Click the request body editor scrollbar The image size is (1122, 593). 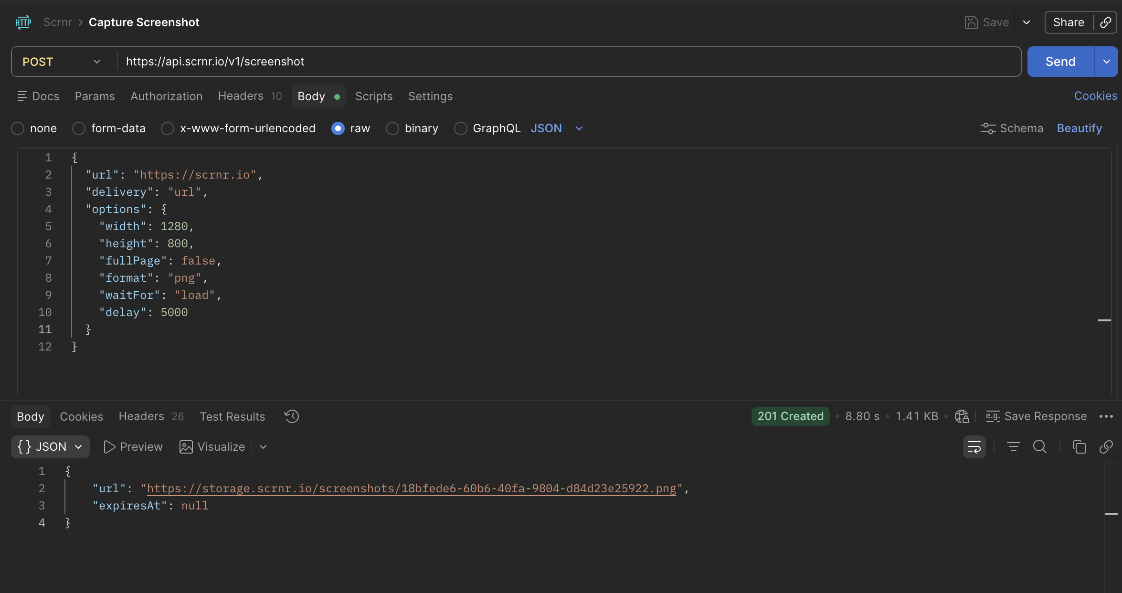1104,272
